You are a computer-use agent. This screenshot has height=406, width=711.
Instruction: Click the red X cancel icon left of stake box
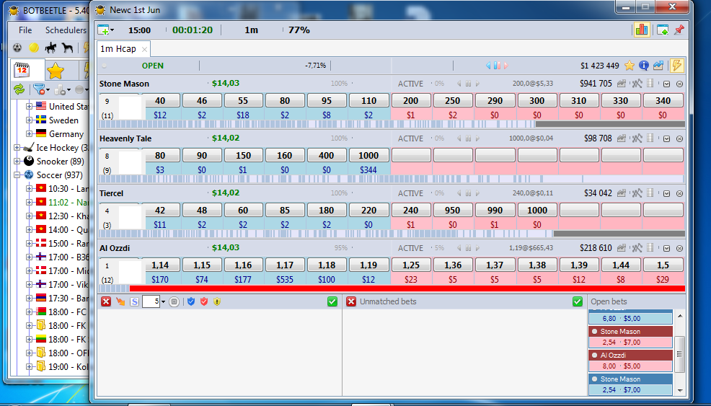coord(106,301)
